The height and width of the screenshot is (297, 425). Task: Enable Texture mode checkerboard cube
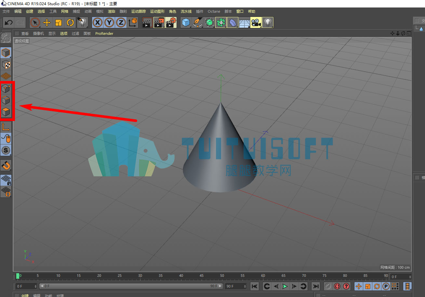pos(6,64)
